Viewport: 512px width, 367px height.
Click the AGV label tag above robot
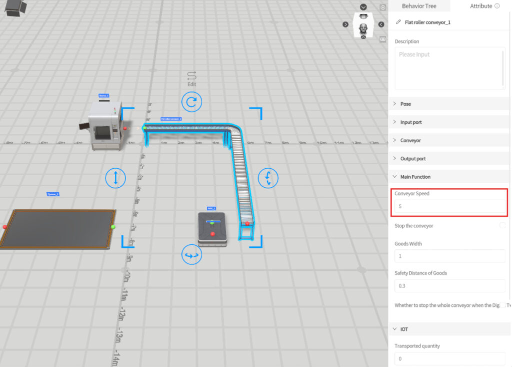click(211, 208)
